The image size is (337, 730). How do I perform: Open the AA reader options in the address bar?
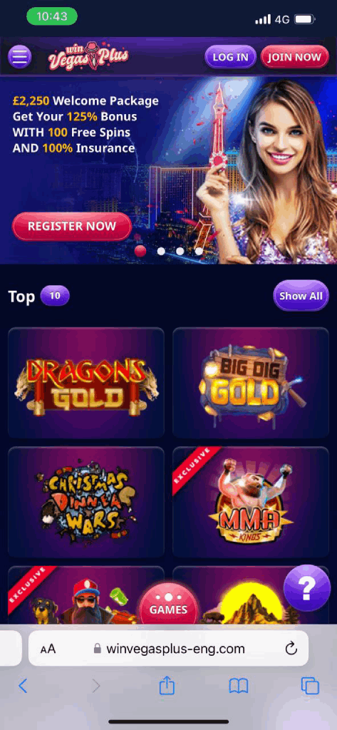pos(48,649)
